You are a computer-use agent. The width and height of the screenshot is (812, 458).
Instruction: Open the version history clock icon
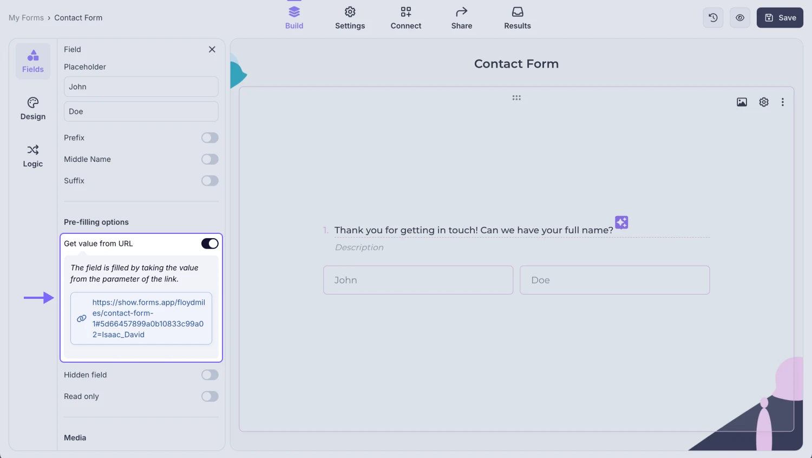point(713,18)
